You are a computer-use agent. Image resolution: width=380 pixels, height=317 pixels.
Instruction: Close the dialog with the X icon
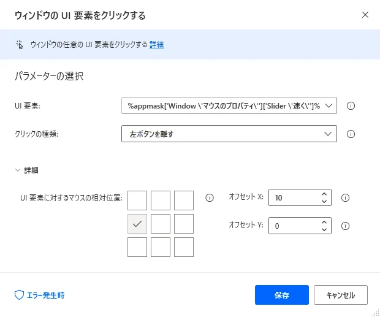click(x=365, y=15)
